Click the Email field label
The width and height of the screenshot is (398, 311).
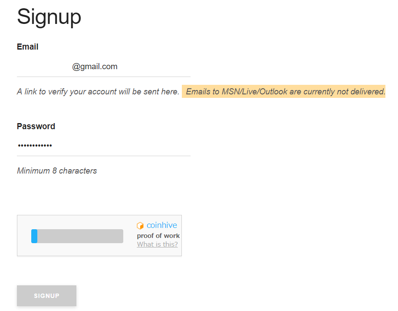pos(27,47)
